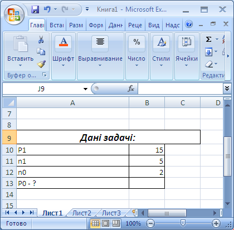This screenshot has height=230, width=234.
Task: Show more ribbon commands right arrow
Action: (228, 56)
